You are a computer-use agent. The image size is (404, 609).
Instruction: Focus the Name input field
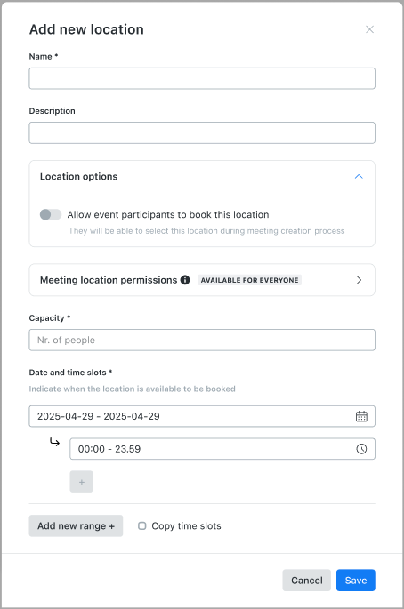tap(202, 78)
